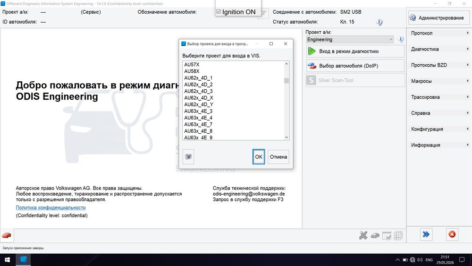472x266 pixels.
Task: Select project AU62x_4D_2
Action: click(x=198, y=85)
